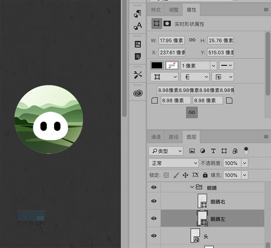The image size is (271, 248).
Task: Open the Paragraph Styles panel icon
Action: pos(138,14)
